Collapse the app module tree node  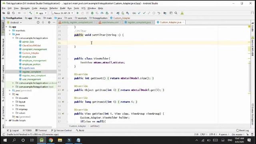6,27
